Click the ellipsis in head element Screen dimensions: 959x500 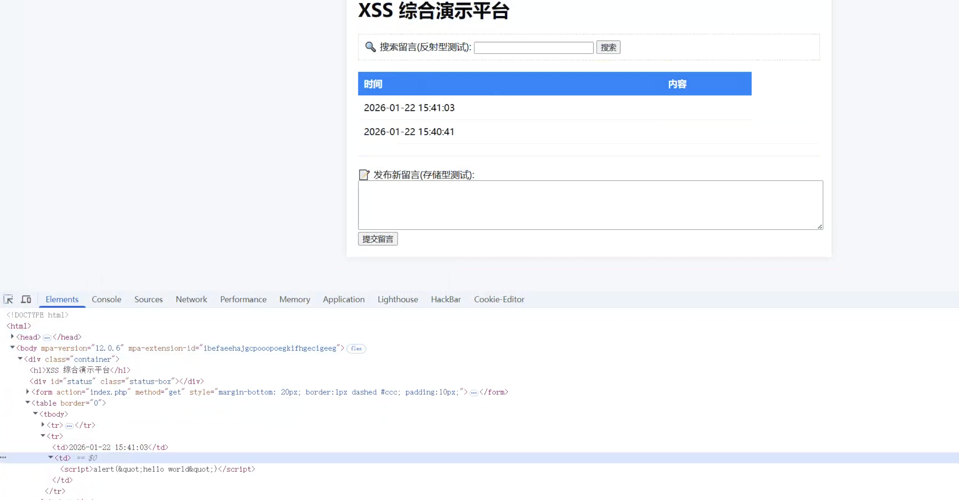coord(47,338)
